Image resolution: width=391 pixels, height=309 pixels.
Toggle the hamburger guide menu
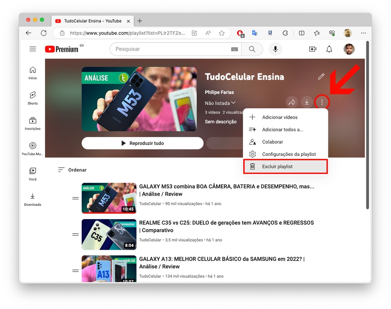click(33, 49)
